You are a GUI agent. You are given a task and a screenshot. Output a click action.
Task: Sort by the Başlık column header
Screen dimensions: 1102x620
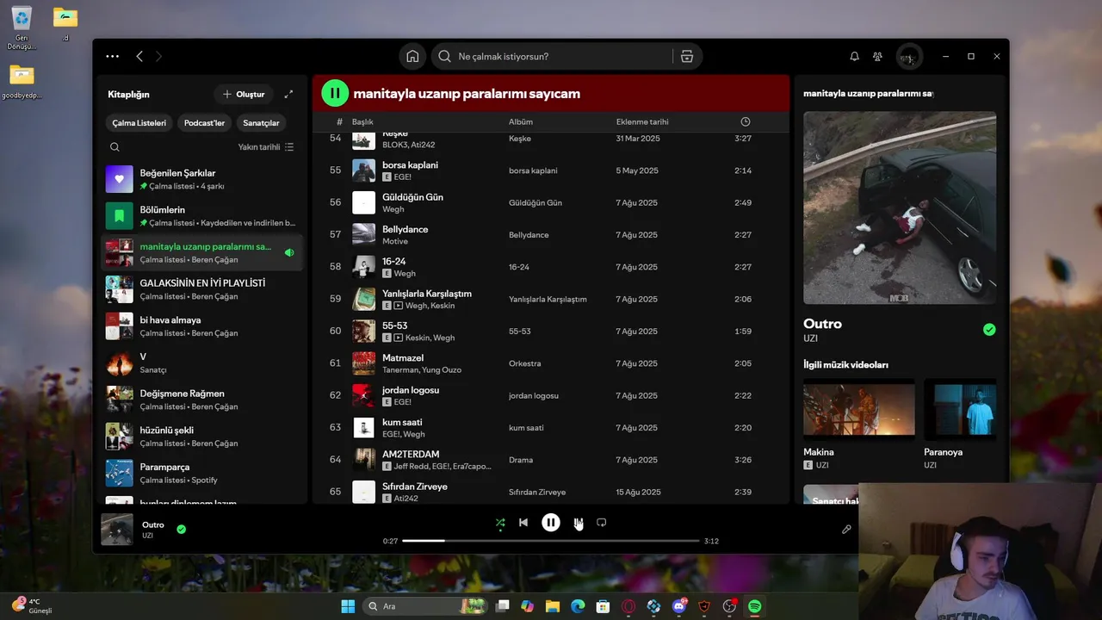pyautogui.click(x=362, y=122)
